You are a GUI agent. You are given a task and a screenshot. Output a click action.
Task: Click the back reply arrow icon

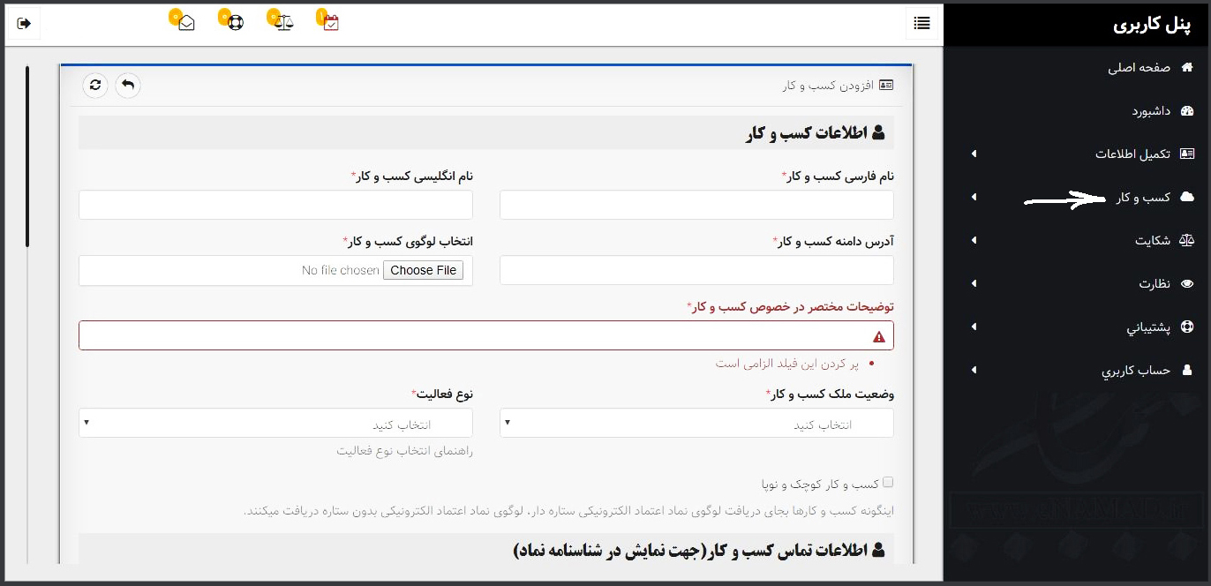tap(128, 85)
